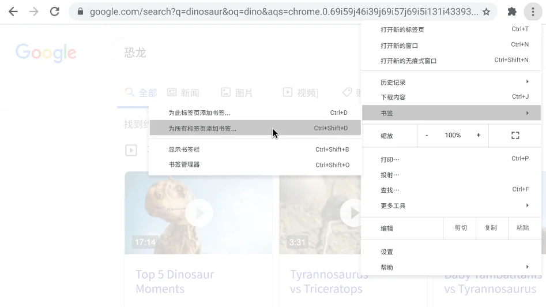Choose 投射 from the Chrome menu
546x307 pixels.
(x=451, y=175)
